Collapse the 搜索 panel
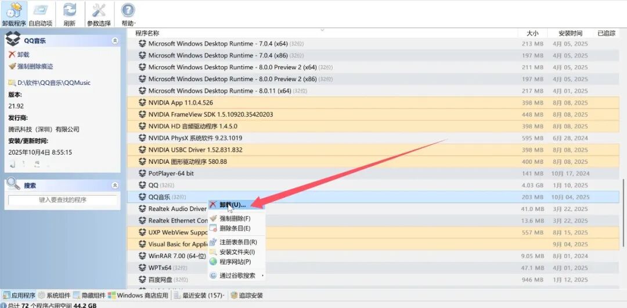The width and height of the screenshot is (627, 308). click(115, 185)
